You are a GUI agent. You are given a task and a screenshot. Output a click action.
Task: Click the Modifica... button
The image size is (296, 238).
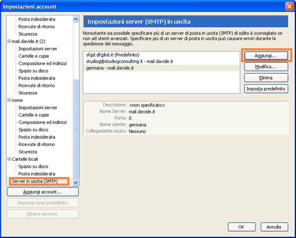point(266,67)
